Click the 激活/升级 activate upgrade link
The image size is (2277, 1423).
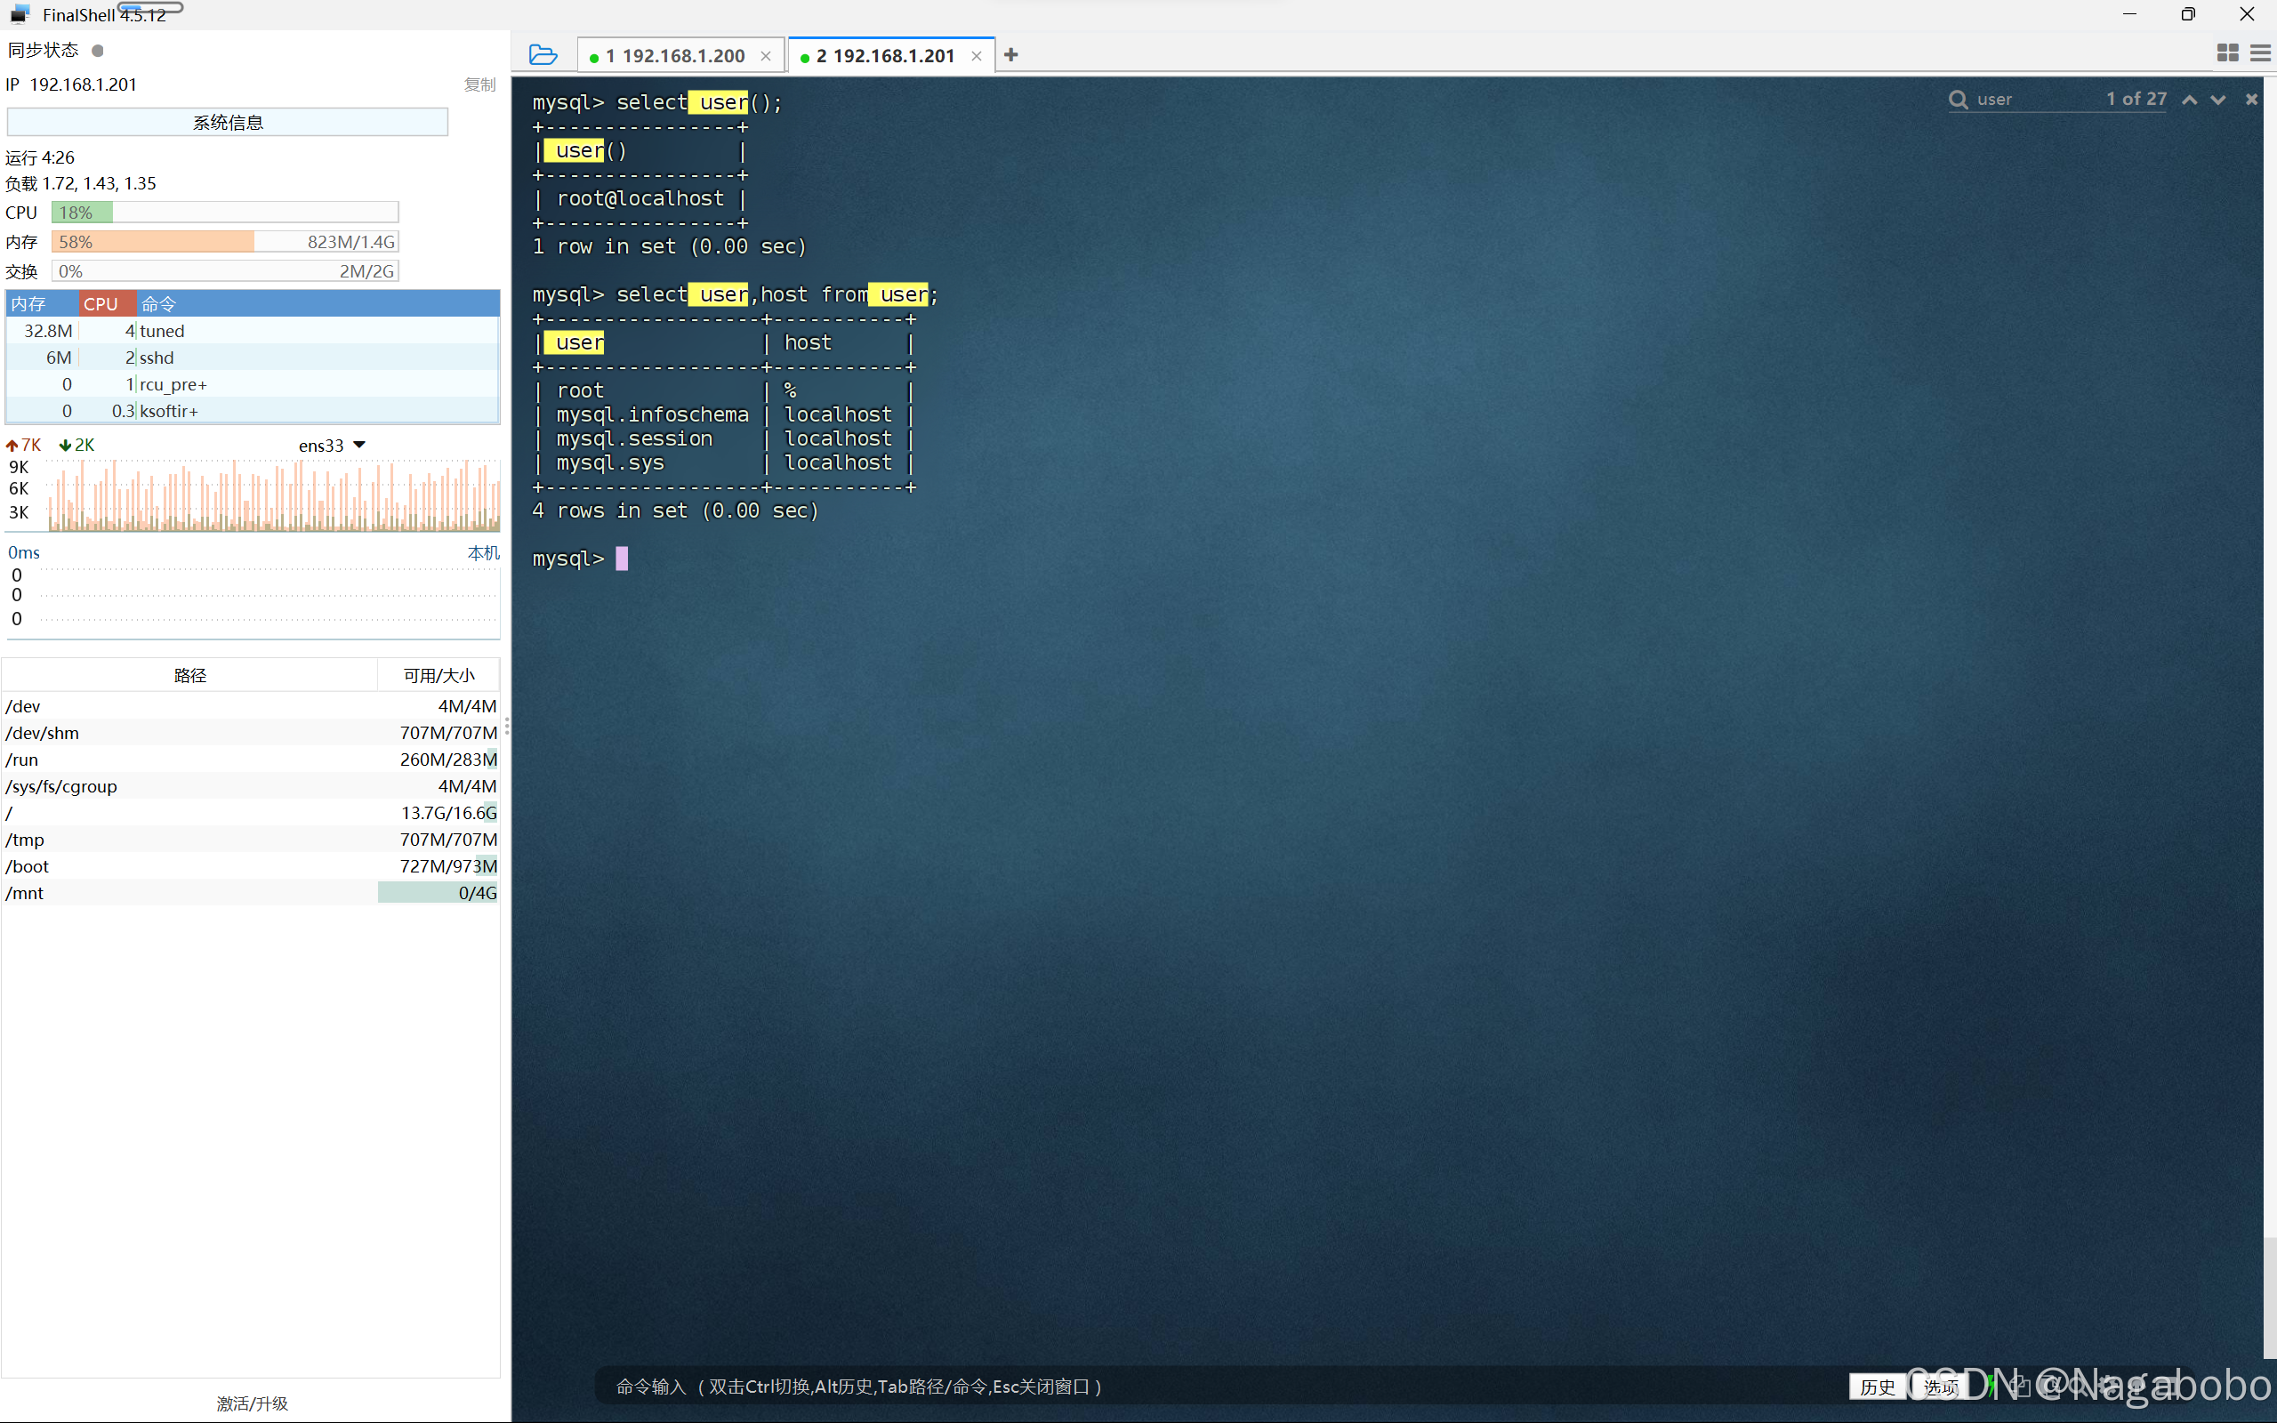pos(253,1403)
